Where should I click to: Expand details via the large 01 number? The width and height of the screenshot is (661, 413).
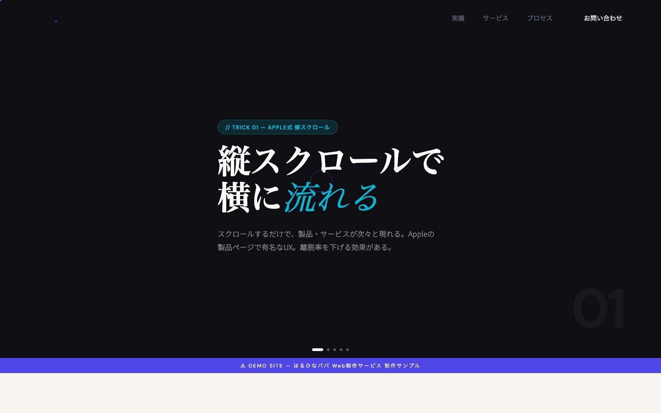[599, 307]
